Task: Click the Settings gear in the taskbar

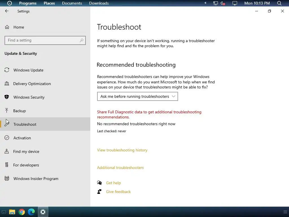Action: (43, 212)
